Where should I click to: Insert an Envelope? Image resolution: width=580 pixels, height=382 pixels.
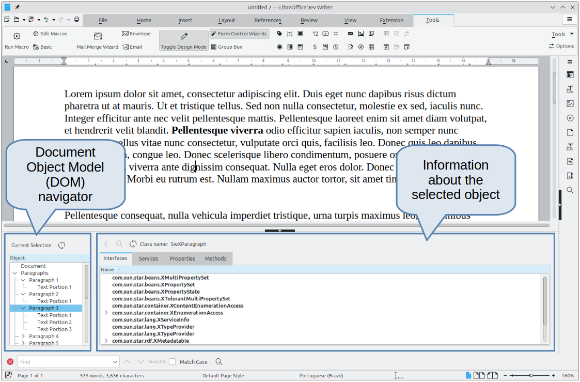(x=136, y=33)
